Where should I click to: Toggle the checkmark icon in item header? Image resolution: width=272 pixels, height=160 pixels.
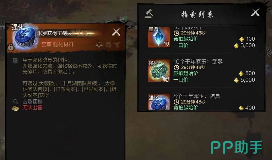(108, 45)
